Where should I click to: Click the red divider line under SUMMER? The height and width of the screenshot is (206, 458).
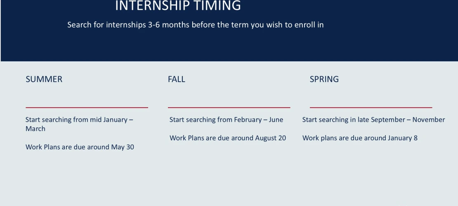(x=87, y=108)
